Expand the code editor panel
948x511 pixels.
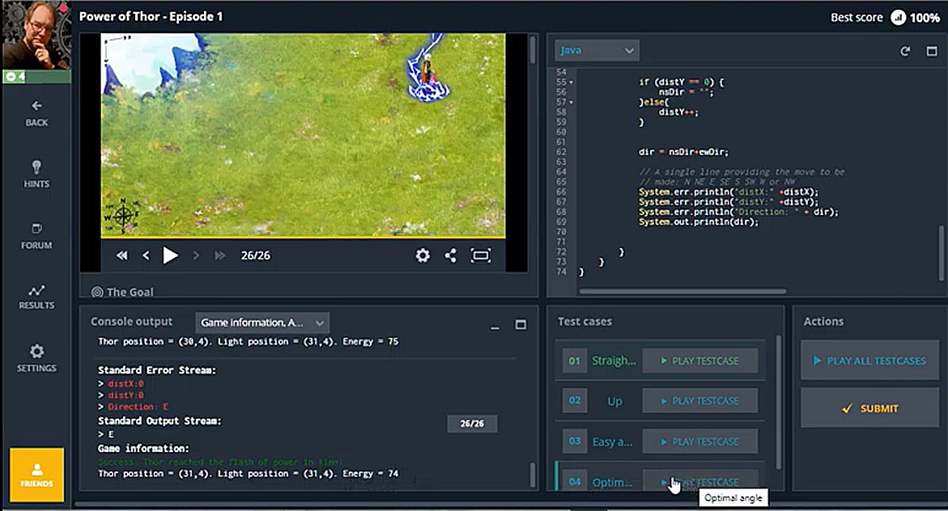[932, 50]
